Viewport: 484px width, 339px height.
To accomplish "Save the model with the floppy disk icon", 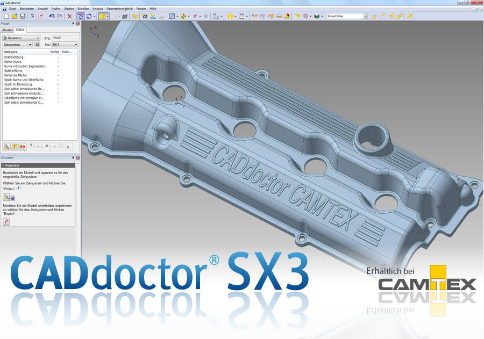I will pyautogui.click(x=23, y=16).
